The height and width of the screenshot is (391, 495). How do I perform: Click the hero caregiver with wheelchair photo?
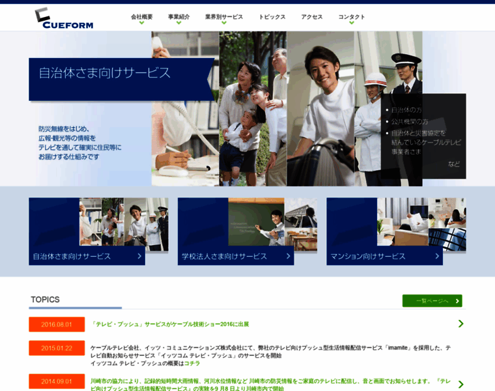click(320, 109)
